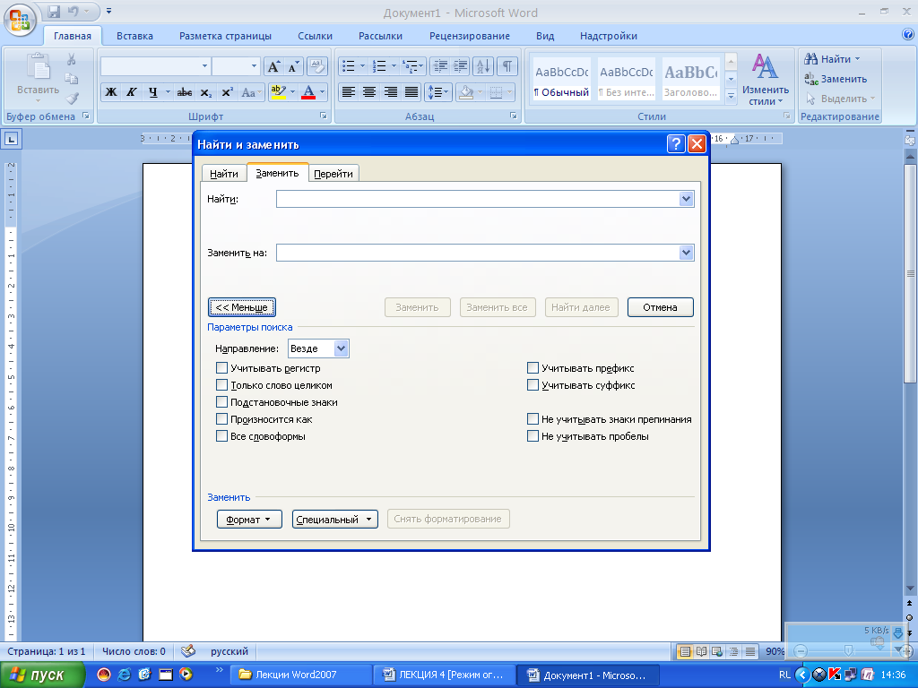Enable Учитывать регистр checkbox
The width and height of the screenshot is (918, 688).
(x=222, y=368)
